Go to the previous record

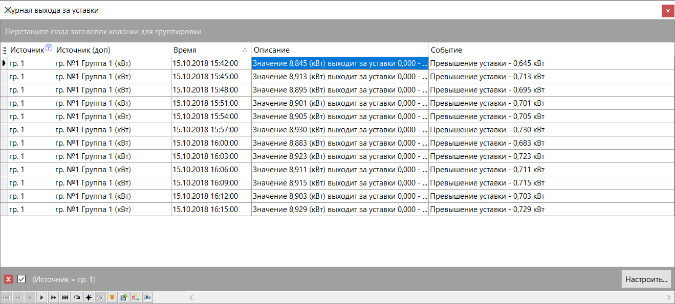click(x=30, y=297)
